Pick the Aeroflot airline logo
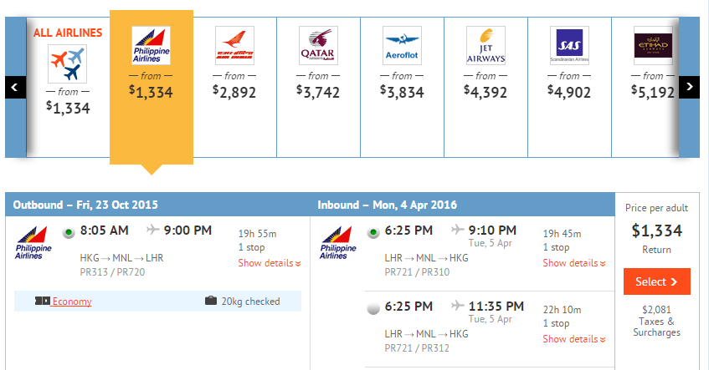The width and height of the screenshot is (709, 370). [x=402, y=45]
